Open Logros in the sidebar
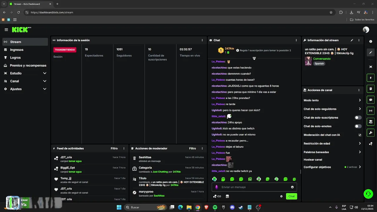The image size is (377, 212). click(x=25, y=58)
